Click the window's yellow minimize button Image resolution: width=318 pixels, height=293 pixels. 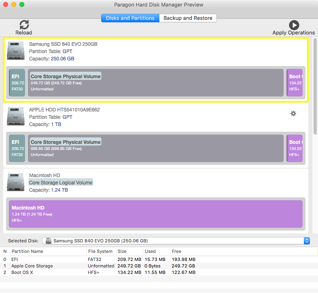(14, 4)
